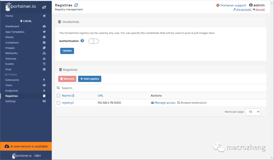The height and width of the screenshot is (160, 274).
Task: Sort by the Name column header
Action: click(66, 96)
